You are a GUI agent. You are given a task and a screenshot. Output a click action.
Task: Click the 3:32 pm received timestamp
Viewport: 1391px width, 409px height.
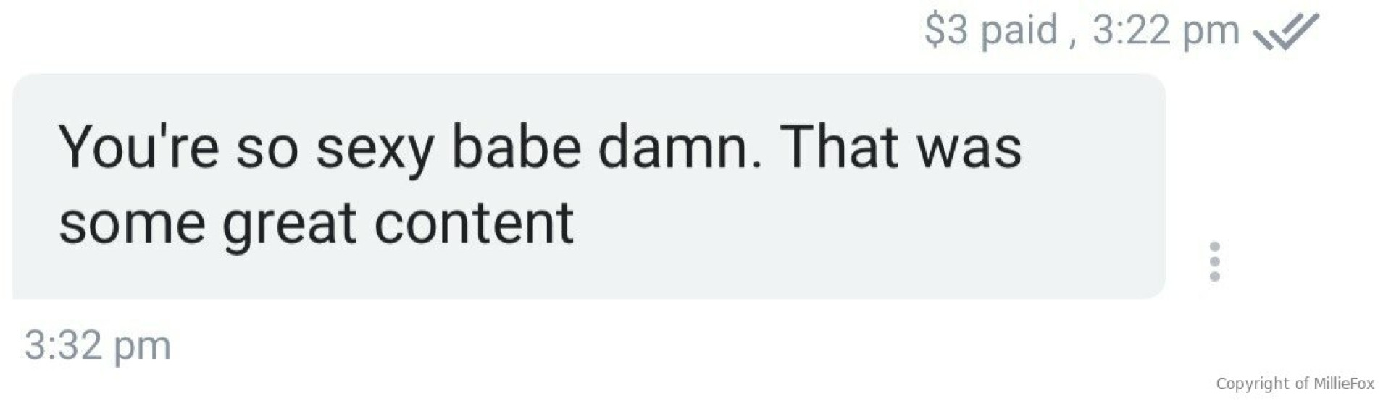pos(98,345)
